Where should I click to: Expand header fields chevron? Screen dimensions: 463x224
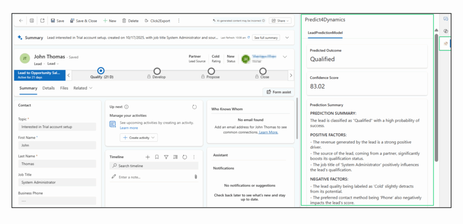coord(285,57)
